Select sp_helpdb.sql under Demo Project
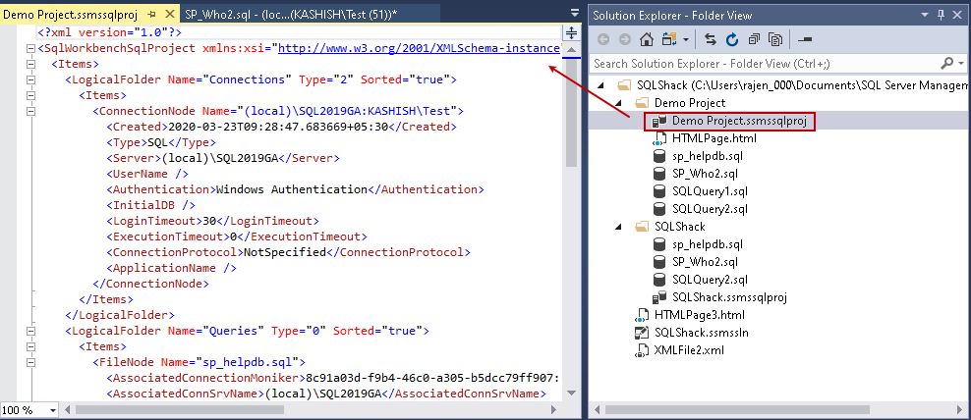 click(708, 156)
